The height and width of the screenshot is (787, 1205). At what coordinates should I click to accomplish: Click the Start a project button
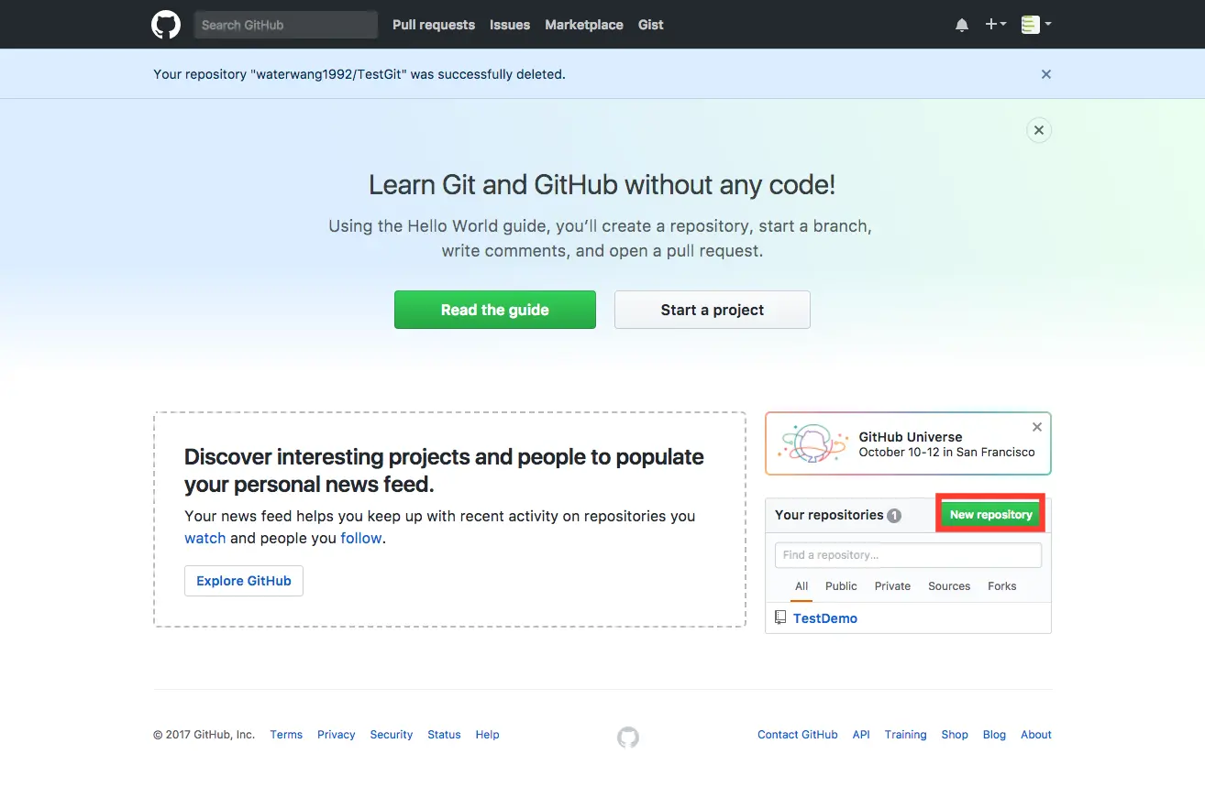pyautogui.click(x=713, y=310)
